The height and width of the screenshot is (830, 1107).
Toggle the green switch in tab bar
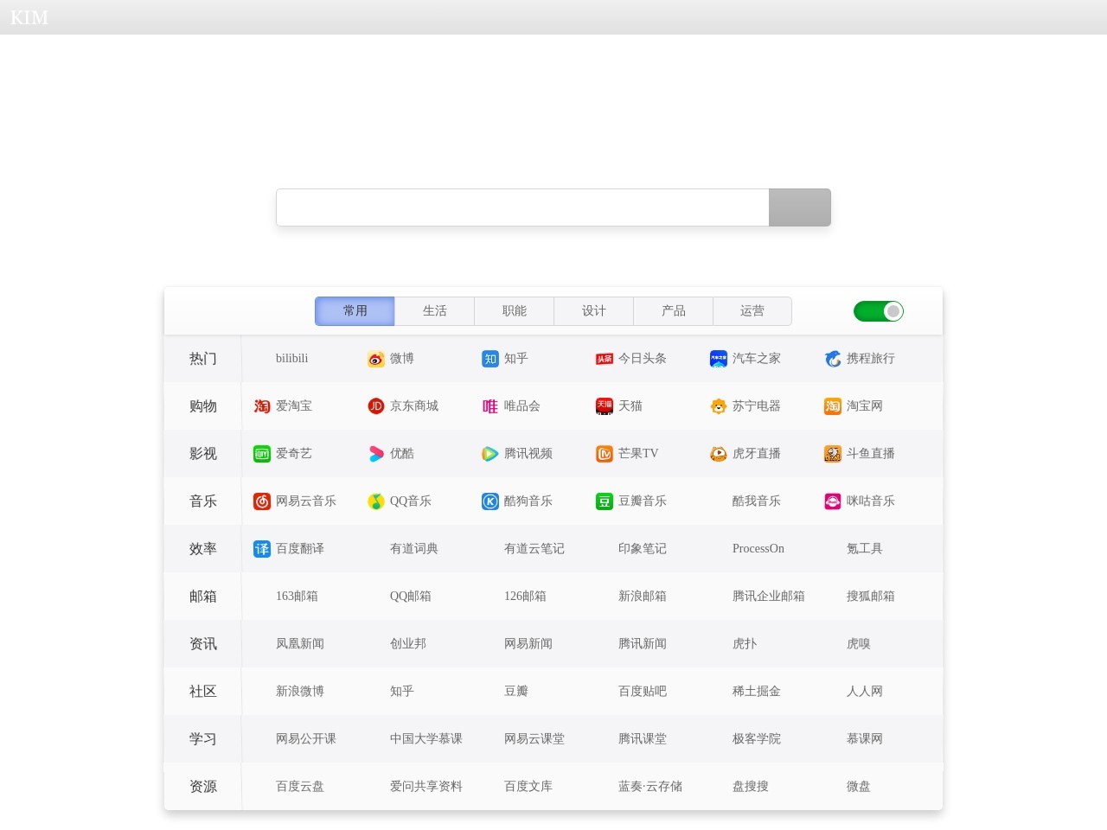[879, 311]
